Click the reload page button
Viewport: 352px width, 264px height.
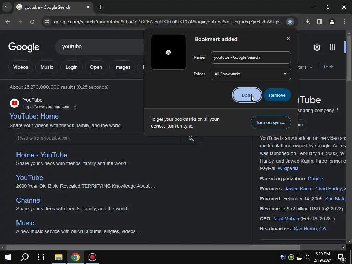[x=32, y=22]
